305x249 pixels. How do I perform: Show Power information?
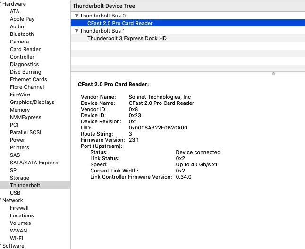pos(17,140)
